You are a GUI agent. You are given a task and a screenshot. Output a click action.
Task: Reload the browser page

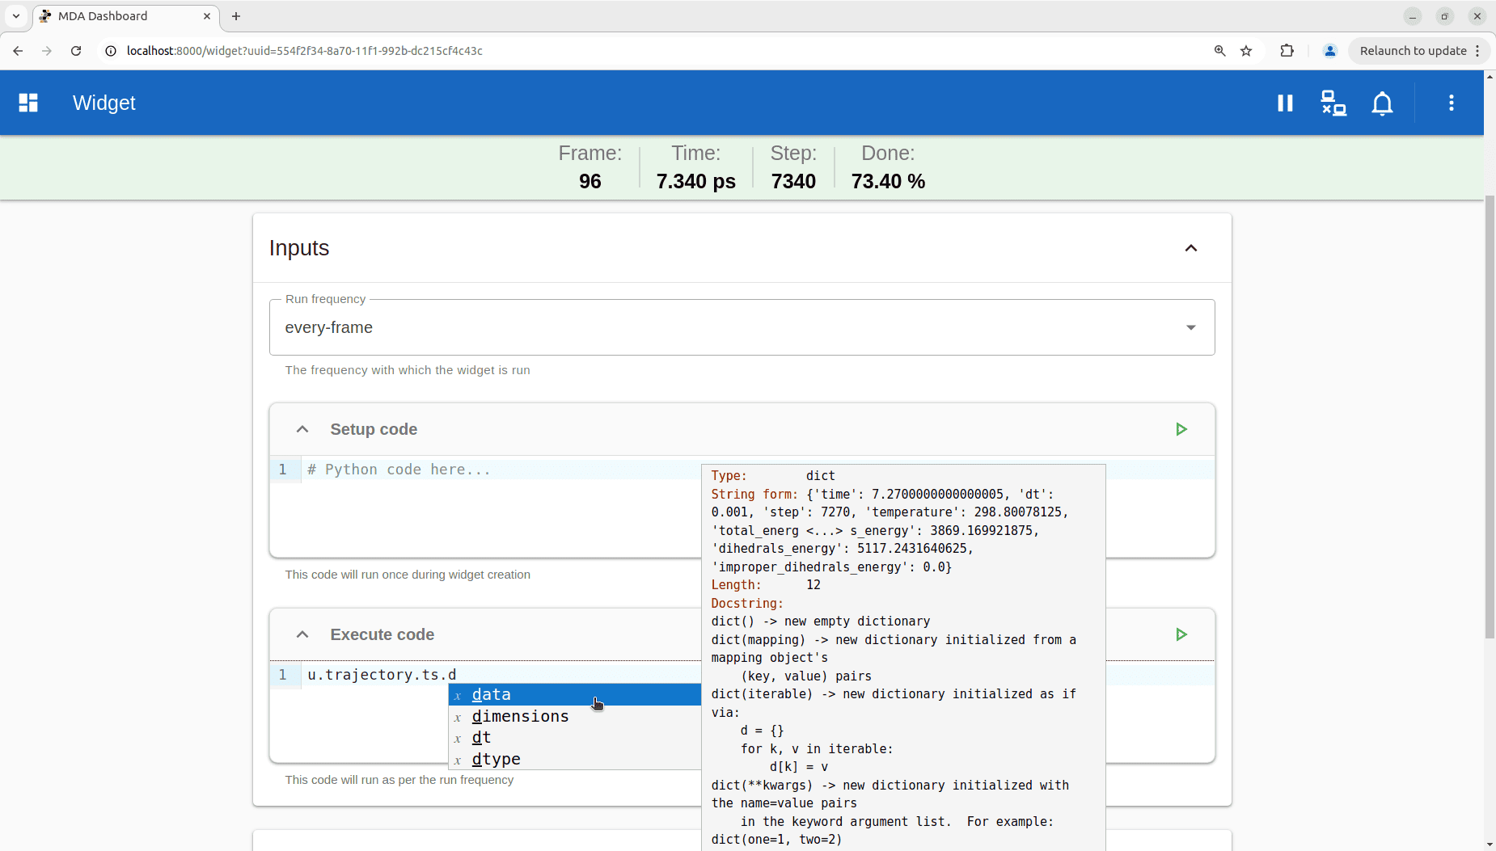tap(76, 51)
